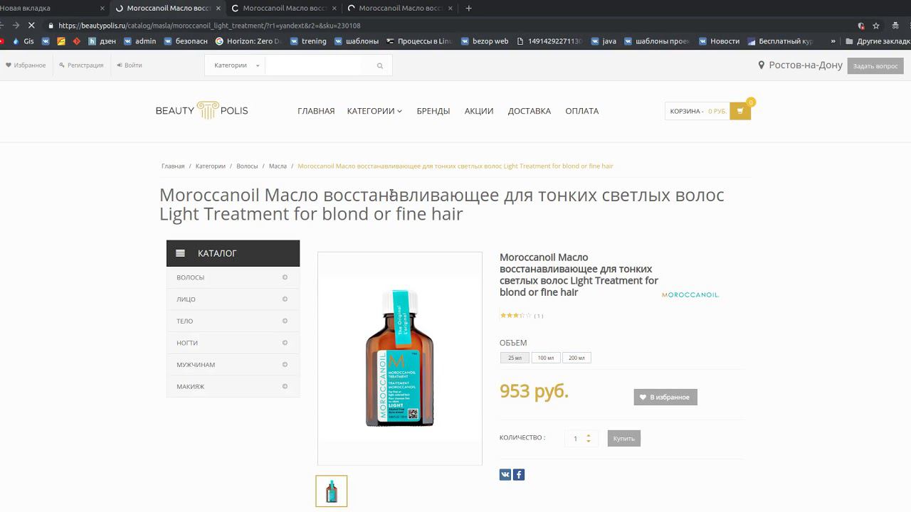911x512 pixels.
Task: Expand the КАТЕГОРИИ main menu
Action: click(374, 111)
